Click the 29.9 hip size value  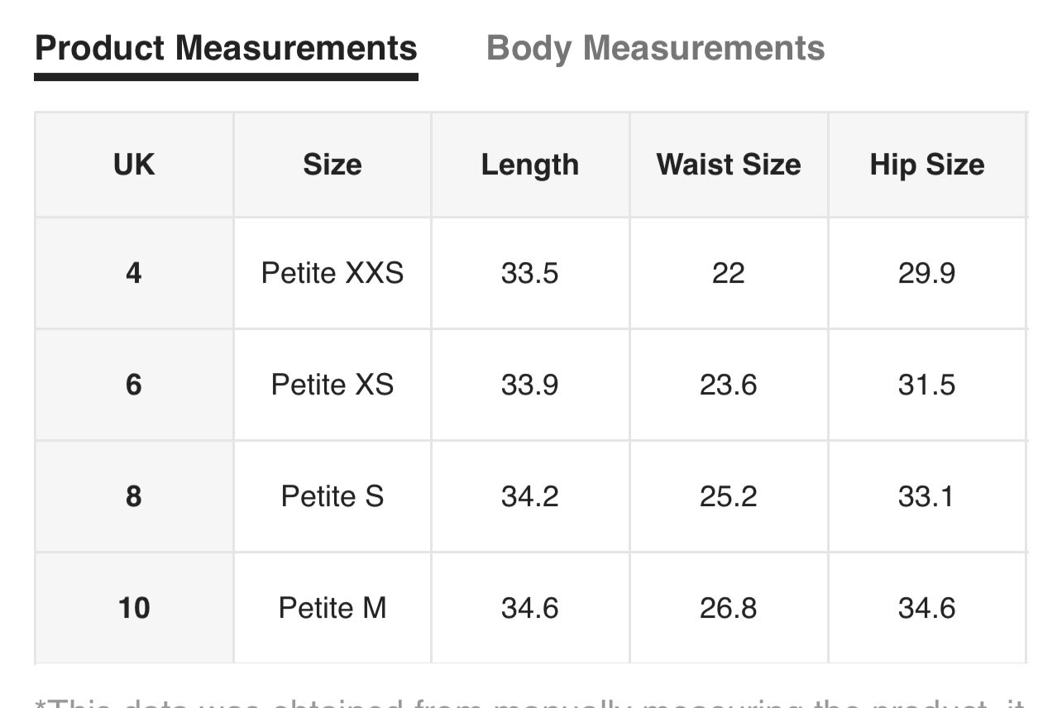click(x=927, y=273)
